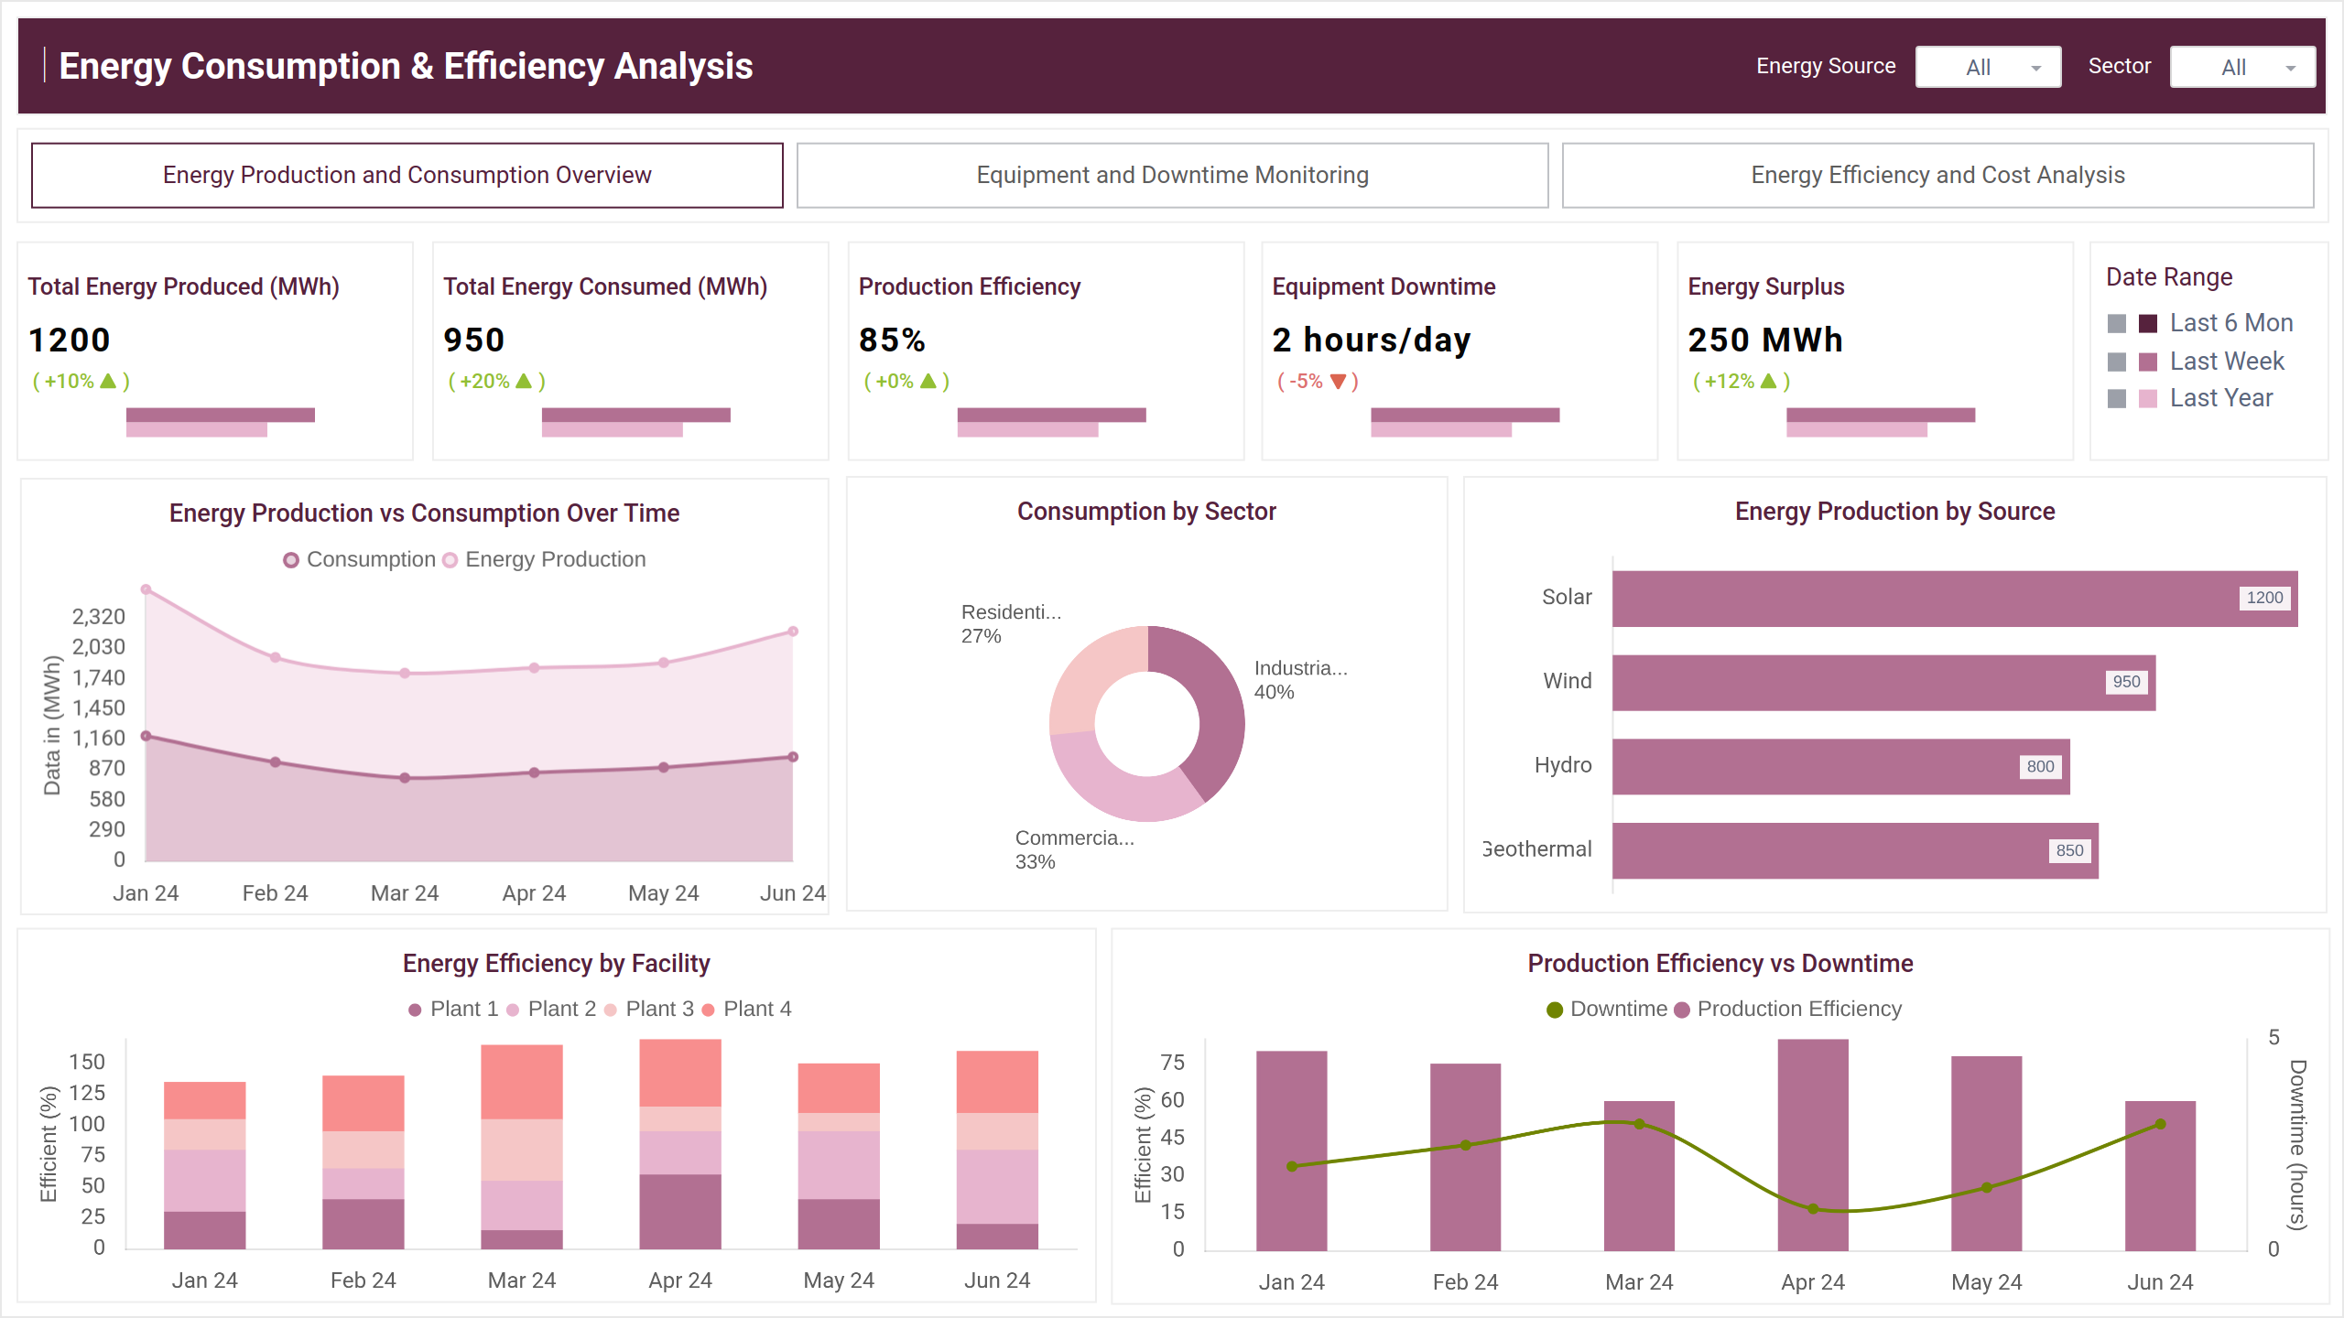2344x1318 pixels.
Task: Click the Total Energy Produced sparkline bars
Action: tap(221, 423)
